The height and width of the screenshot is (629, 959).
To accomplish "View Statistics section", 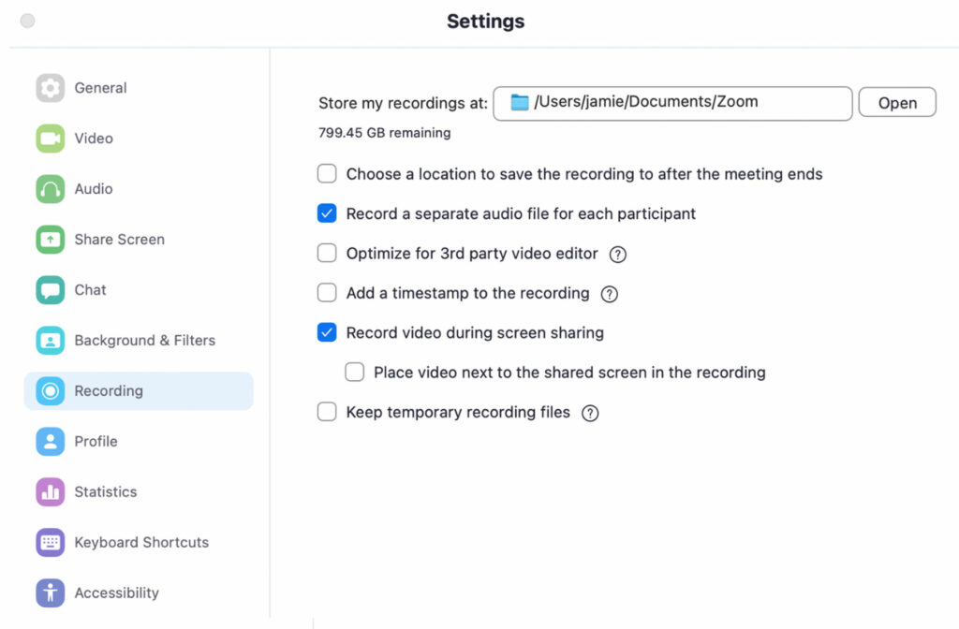I will pyautogui.click(x=139, y=492).
